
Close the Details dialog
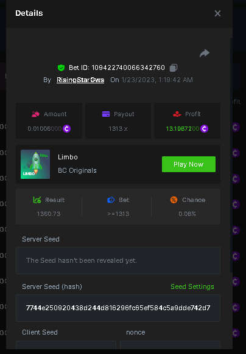(217, 13)
